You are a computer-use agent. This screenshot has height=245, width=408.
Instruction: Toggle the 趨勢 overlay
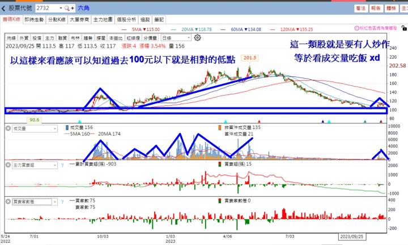[88, 38]
